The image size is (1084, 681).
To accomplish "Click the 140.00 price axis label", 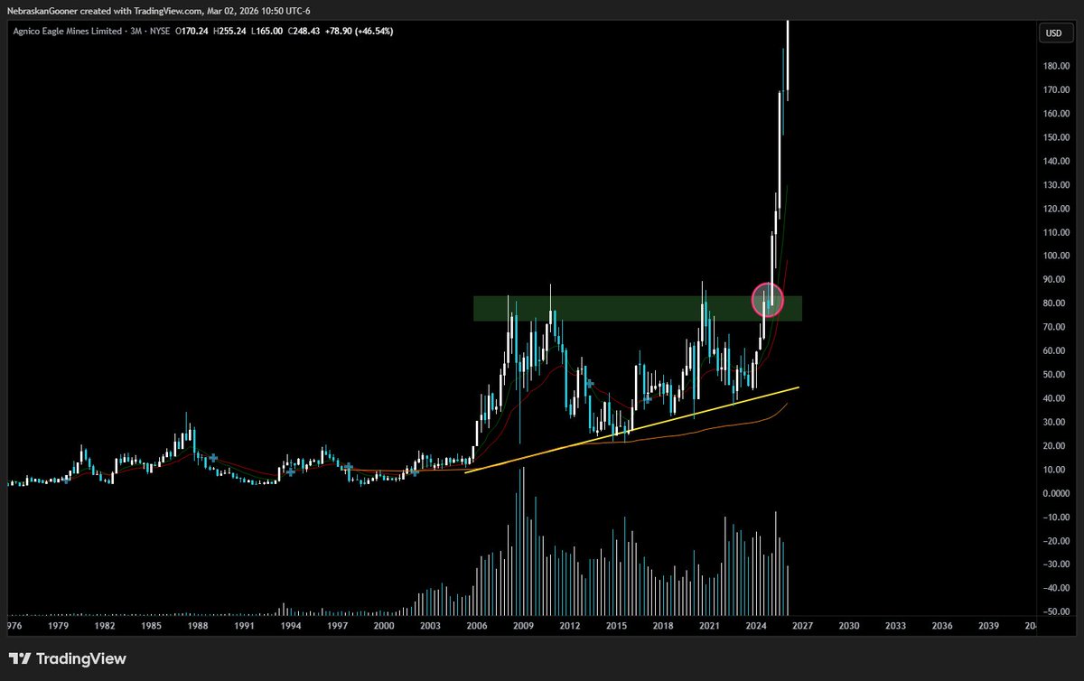I will [1055, 161].
